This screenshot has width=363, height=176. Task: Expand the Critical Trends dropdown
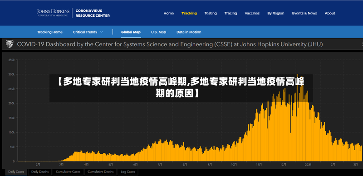point(88,32)
